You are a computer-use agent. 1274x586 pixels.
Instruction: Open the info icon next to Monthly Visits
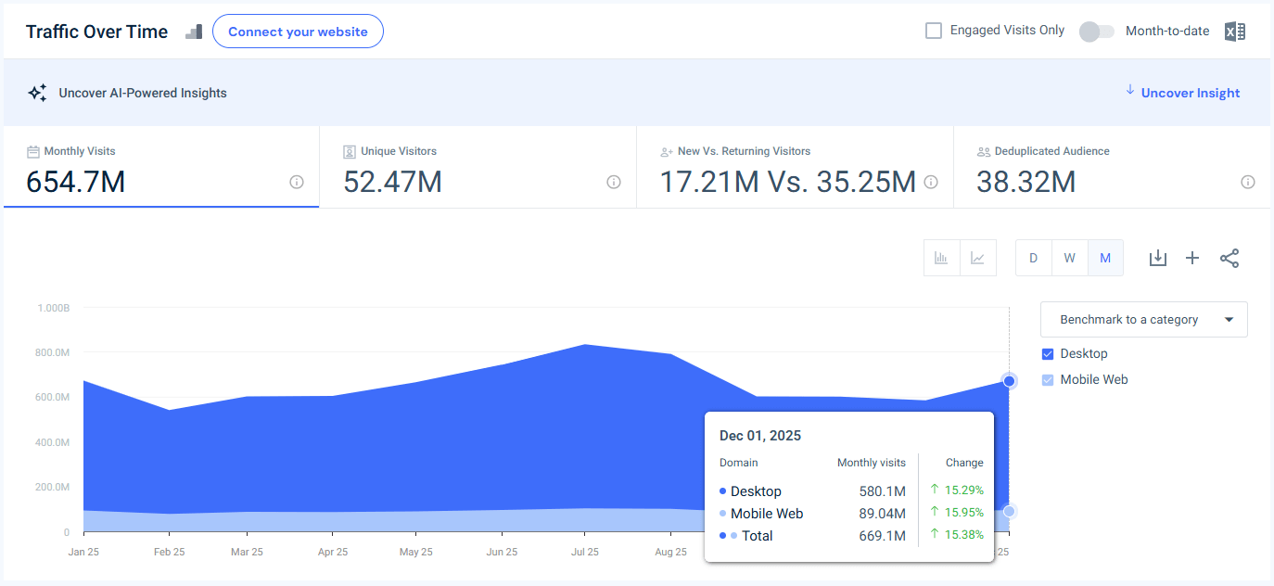(296, 182)
